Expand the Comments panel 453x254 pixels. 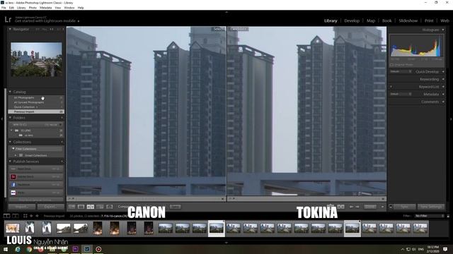tap(443, 102)
